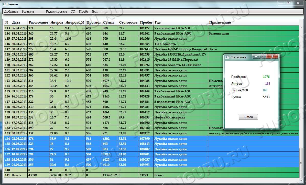Minimize the Статистика dialog window

(x=256, y=56)
